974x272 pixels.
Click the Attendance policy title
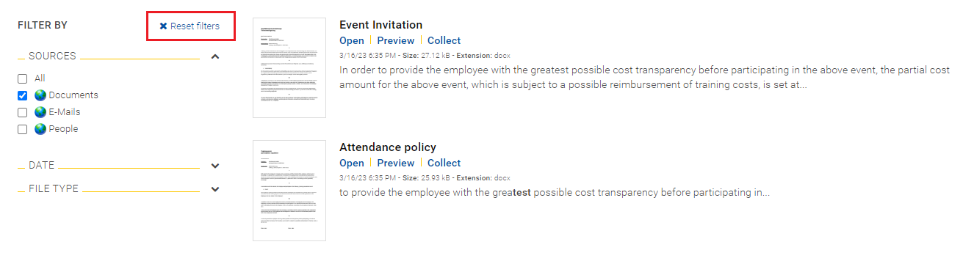tap(388, 147)
